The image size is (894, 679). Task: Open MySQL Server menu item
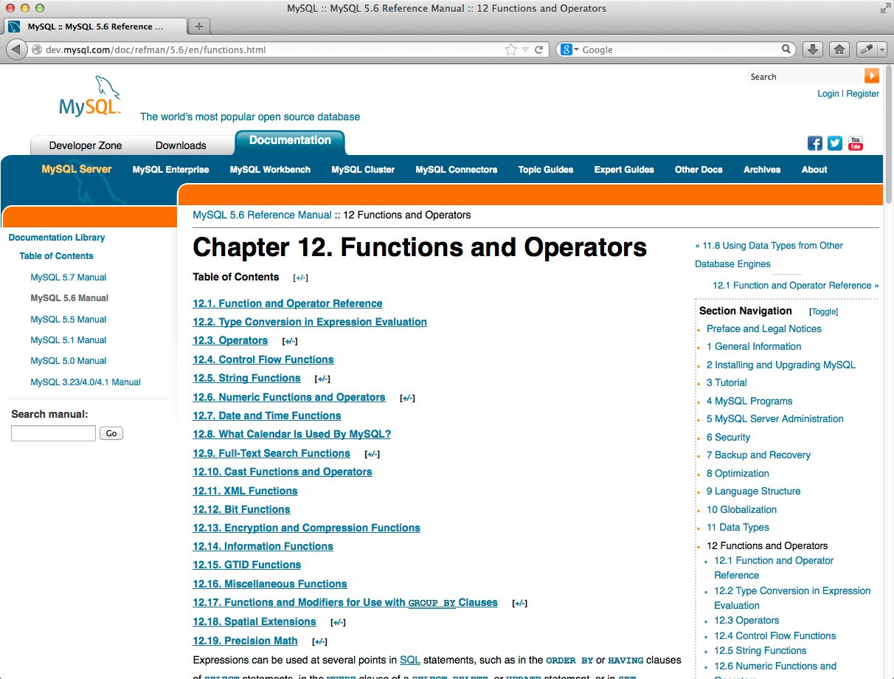77,169
